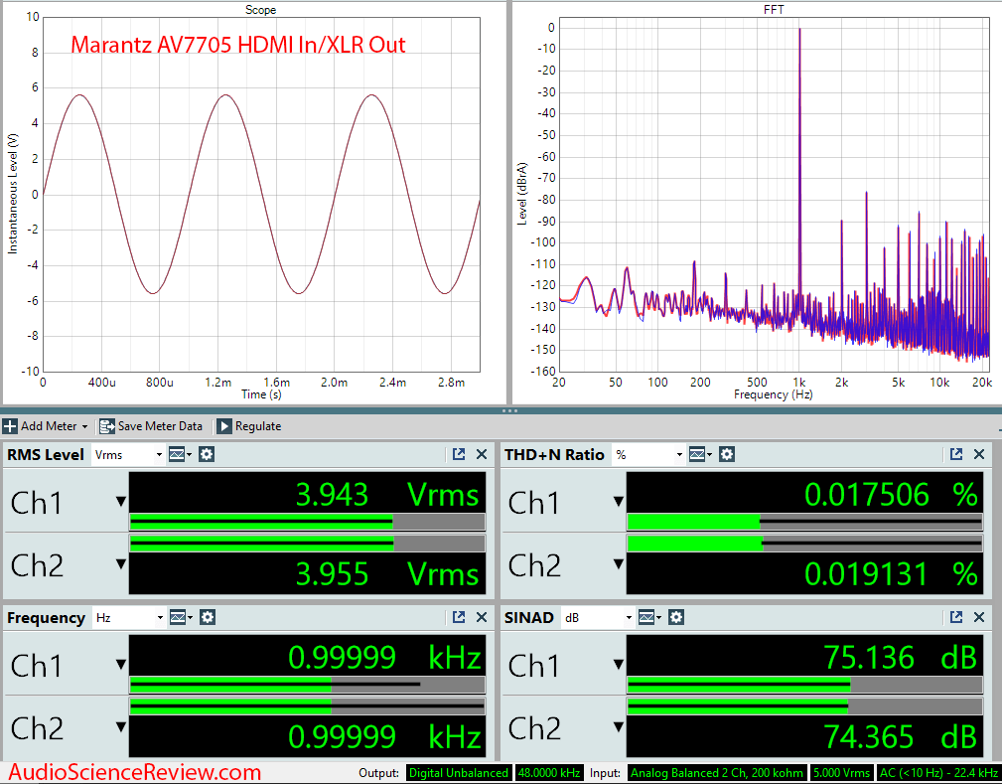Pop out the THD+N Ratio meter
The image size is (1002, 784).
point(956,454)
